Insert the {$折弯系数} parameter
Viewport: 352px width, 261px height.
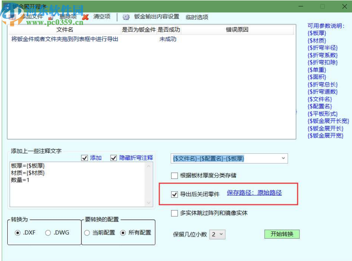323,55
